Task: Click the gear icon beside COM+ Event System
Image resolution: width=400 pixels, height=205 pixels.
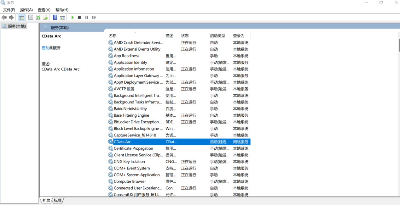Action: [x=110, y=168]
